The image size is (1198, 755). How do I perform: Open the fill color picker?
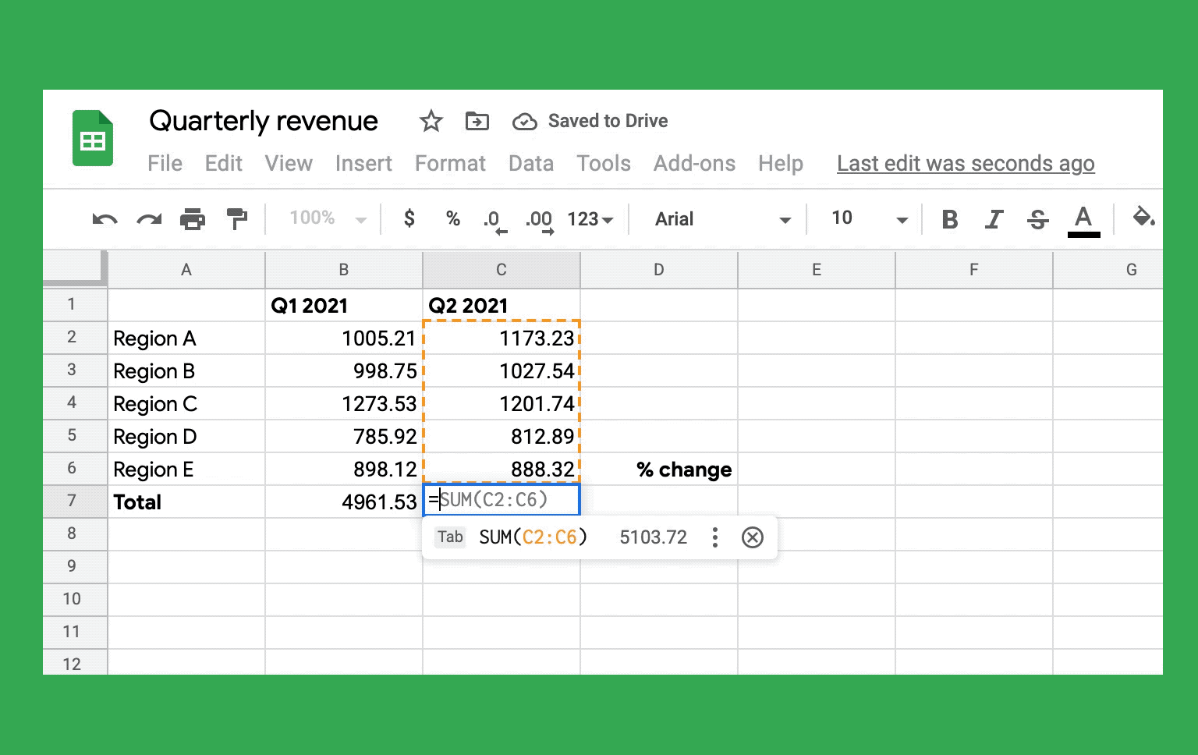coord(1143,217)
